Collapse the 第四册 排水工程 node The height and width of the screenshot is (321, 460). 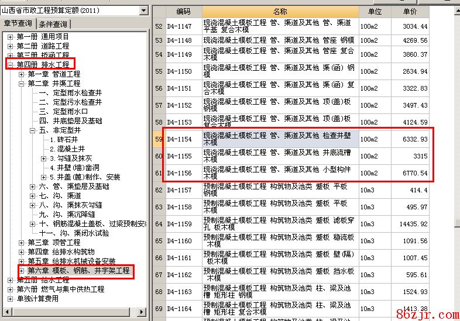point(10,65)
